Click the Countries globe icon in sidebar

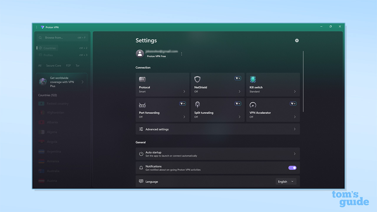41,48
